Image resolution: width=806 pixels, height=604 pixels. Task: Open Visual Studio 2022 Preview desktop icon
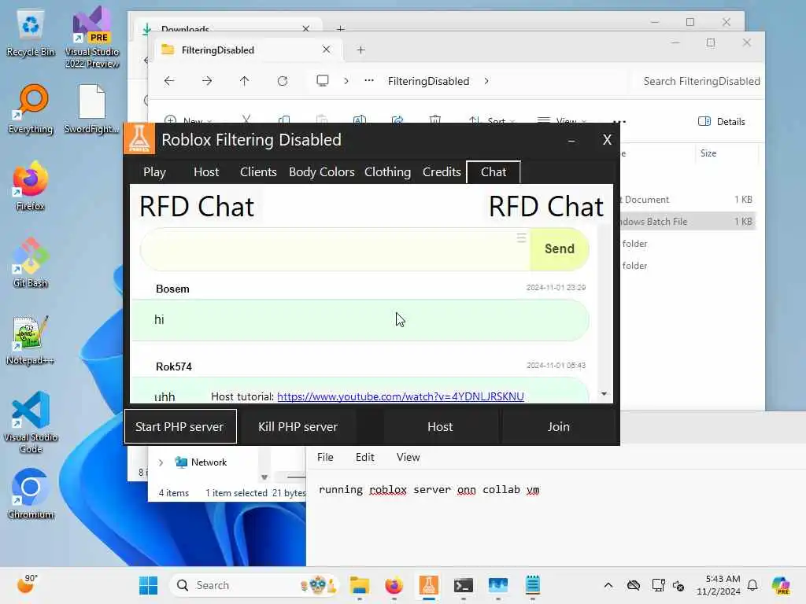point(92,37)
